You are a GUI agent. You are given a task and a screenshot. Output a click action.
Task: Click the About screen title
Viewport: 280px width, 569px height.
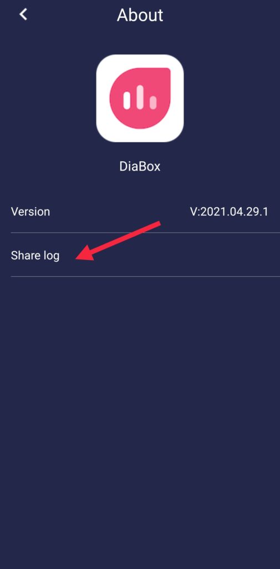(140, 15)
